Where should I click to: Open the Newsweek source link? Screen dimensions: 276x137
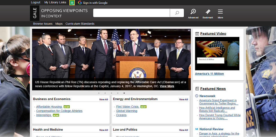(x=207, y=96)
